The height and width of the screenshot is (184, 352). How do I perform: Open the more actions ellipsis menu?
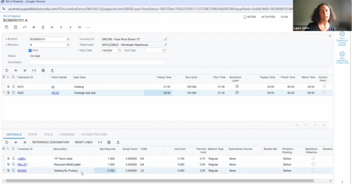coord(88,27)
